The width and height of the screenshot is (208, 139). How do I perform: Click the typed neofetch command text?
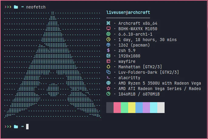36,7
